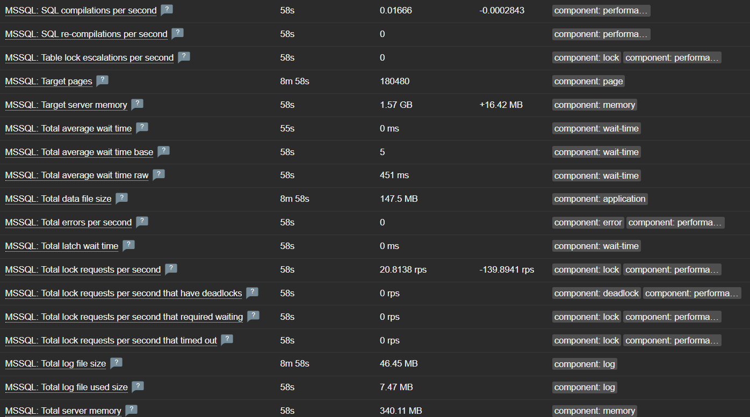The width and height of the screenshot is (750, 417).
Task: Click the 451 ms wait time raw value
Action: (394, 175)
